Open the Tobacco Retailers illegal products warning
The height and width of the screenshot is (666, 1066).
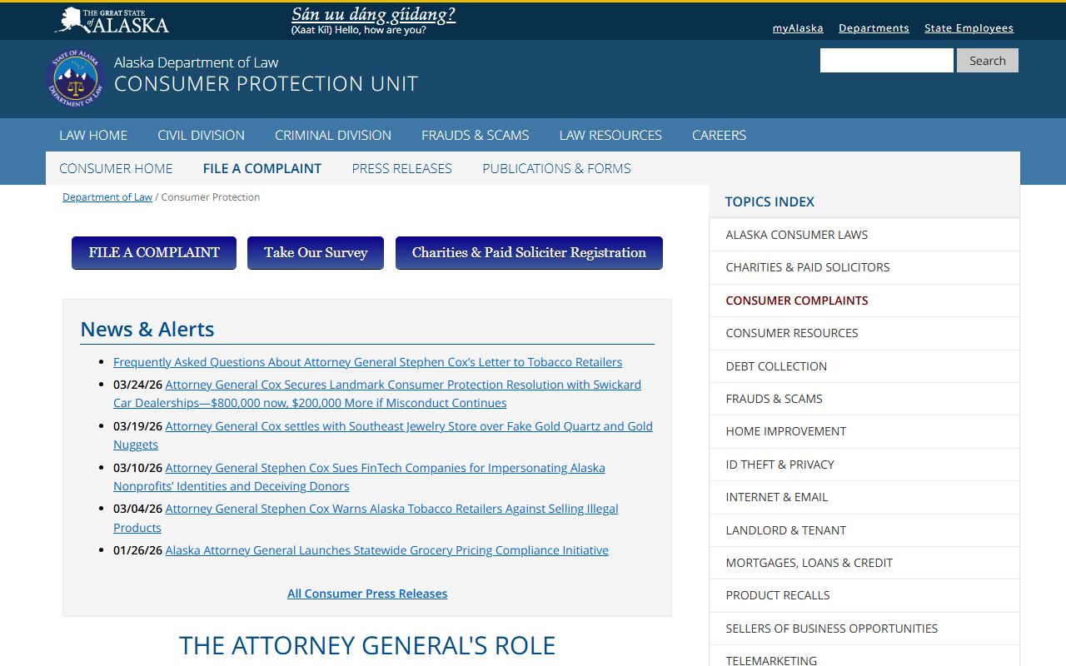[x=366, y=518]
